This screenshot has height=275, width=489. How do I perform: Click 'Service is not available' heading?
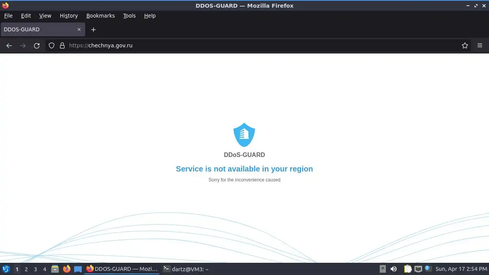[244, 169]
